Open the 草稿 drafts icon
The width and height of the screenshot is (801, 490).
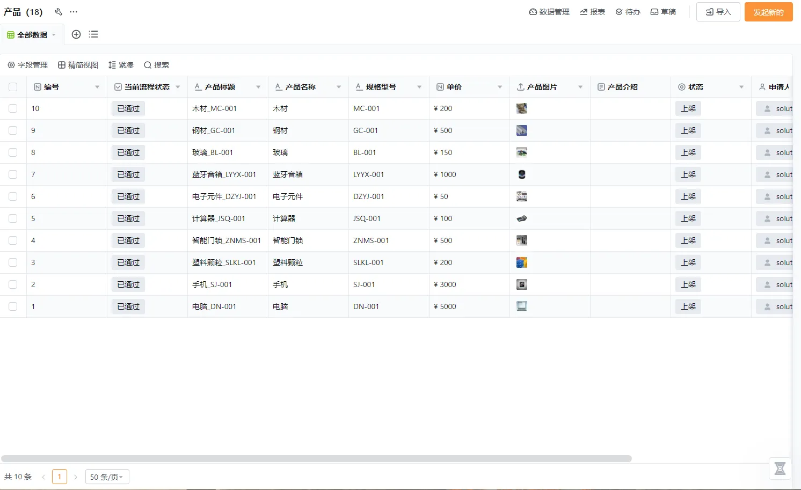663,11
